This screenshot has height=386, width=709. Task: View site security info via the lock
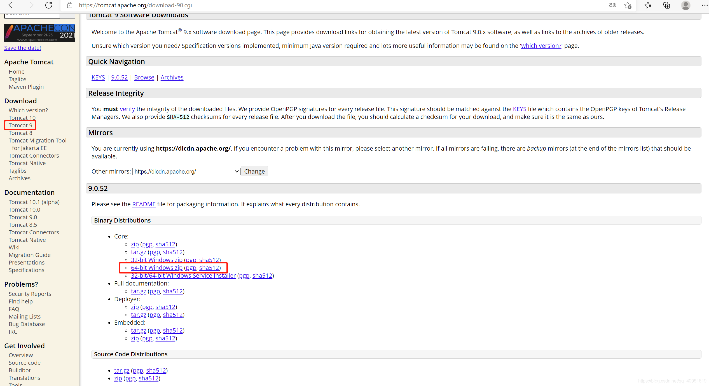[x=69, y=5]
